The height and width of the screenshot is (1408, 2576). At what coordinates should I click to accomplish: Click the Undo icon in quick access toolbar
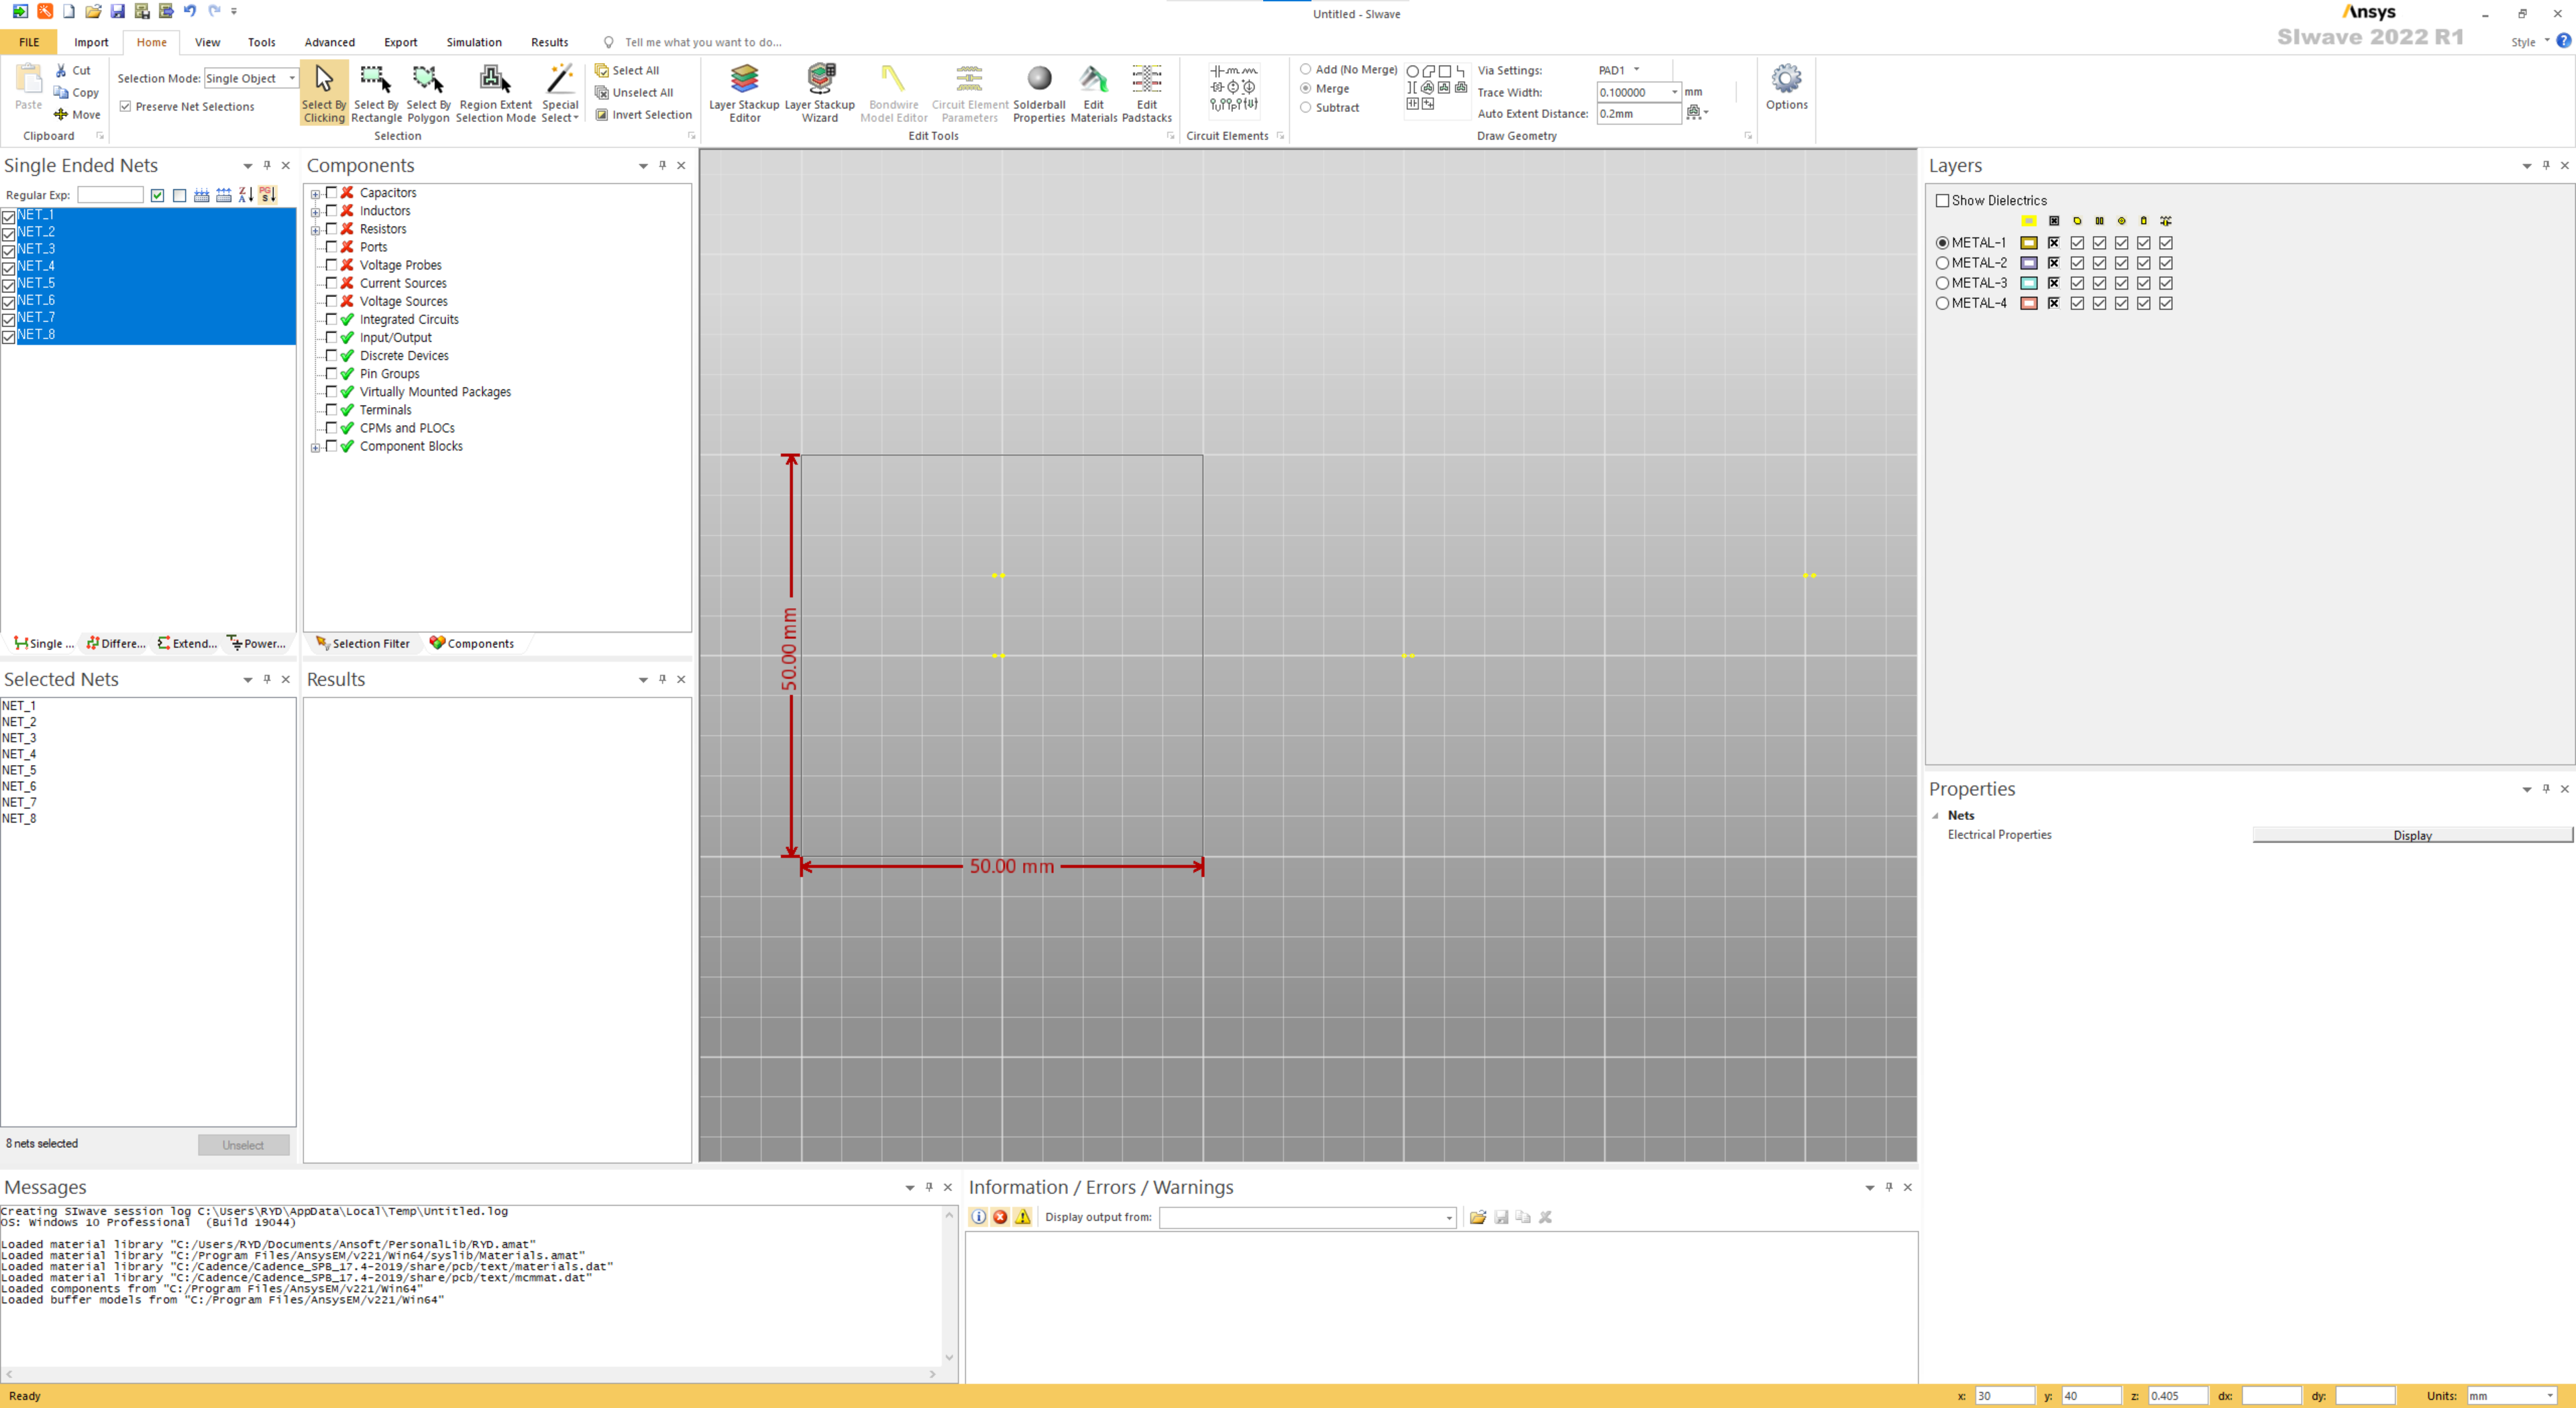pos(190,11)
